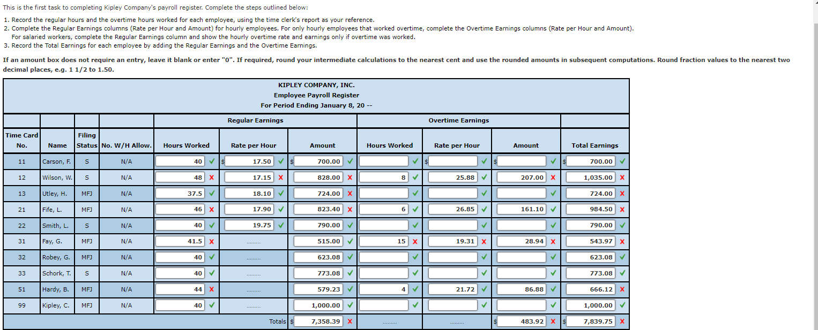Select Carson's regular hours field showing 40
The height and width of the screenshot is (330, 818).
pyautogui.click(x=180, y=161)
